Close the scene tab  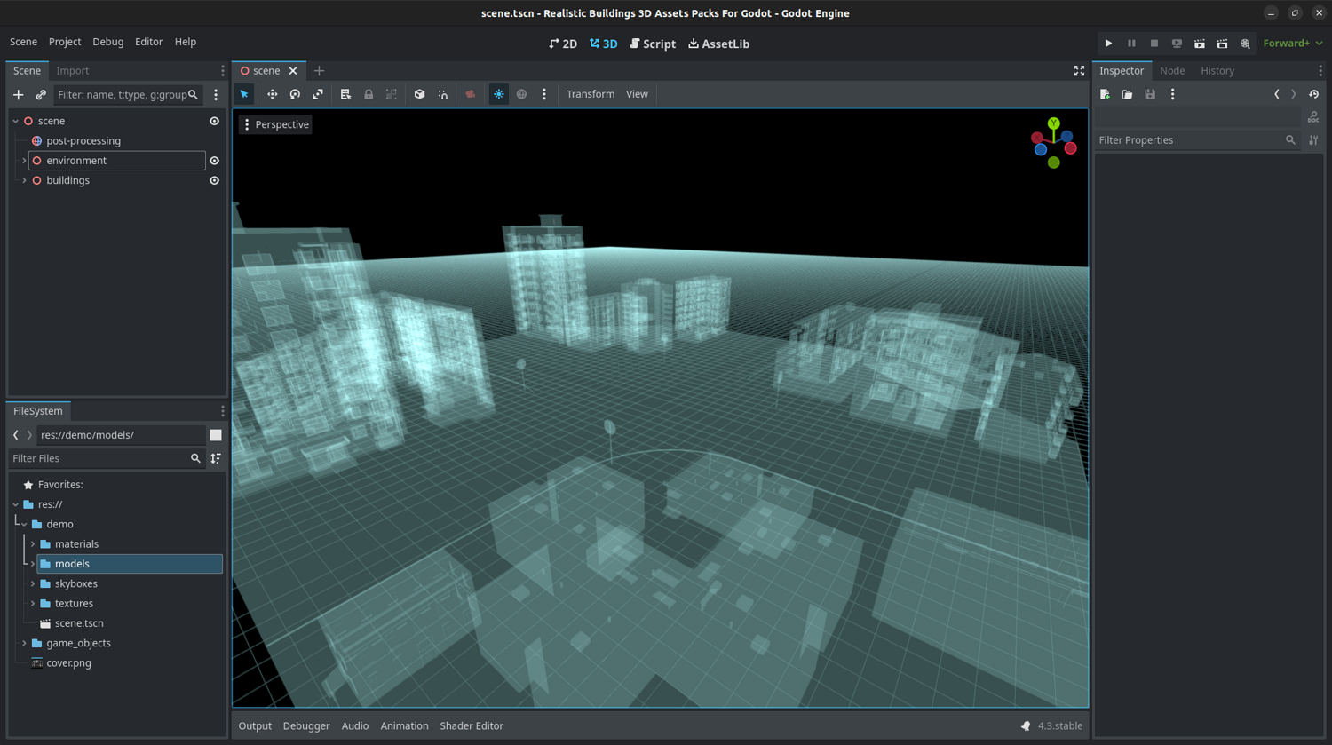(293, 71)
